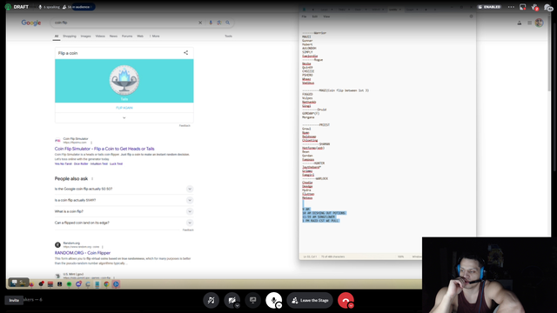The height and width of the screenshot is (313, 557).
Task: Click the red disconnect call button
Action: point(346,300)
